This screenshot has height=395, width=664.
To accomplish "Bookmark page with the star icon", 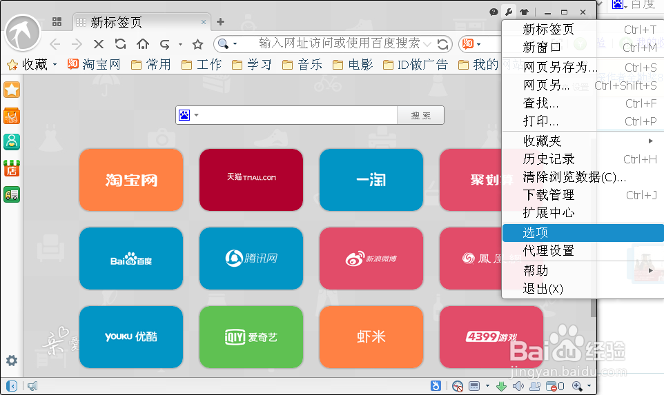I will (198, 43).
